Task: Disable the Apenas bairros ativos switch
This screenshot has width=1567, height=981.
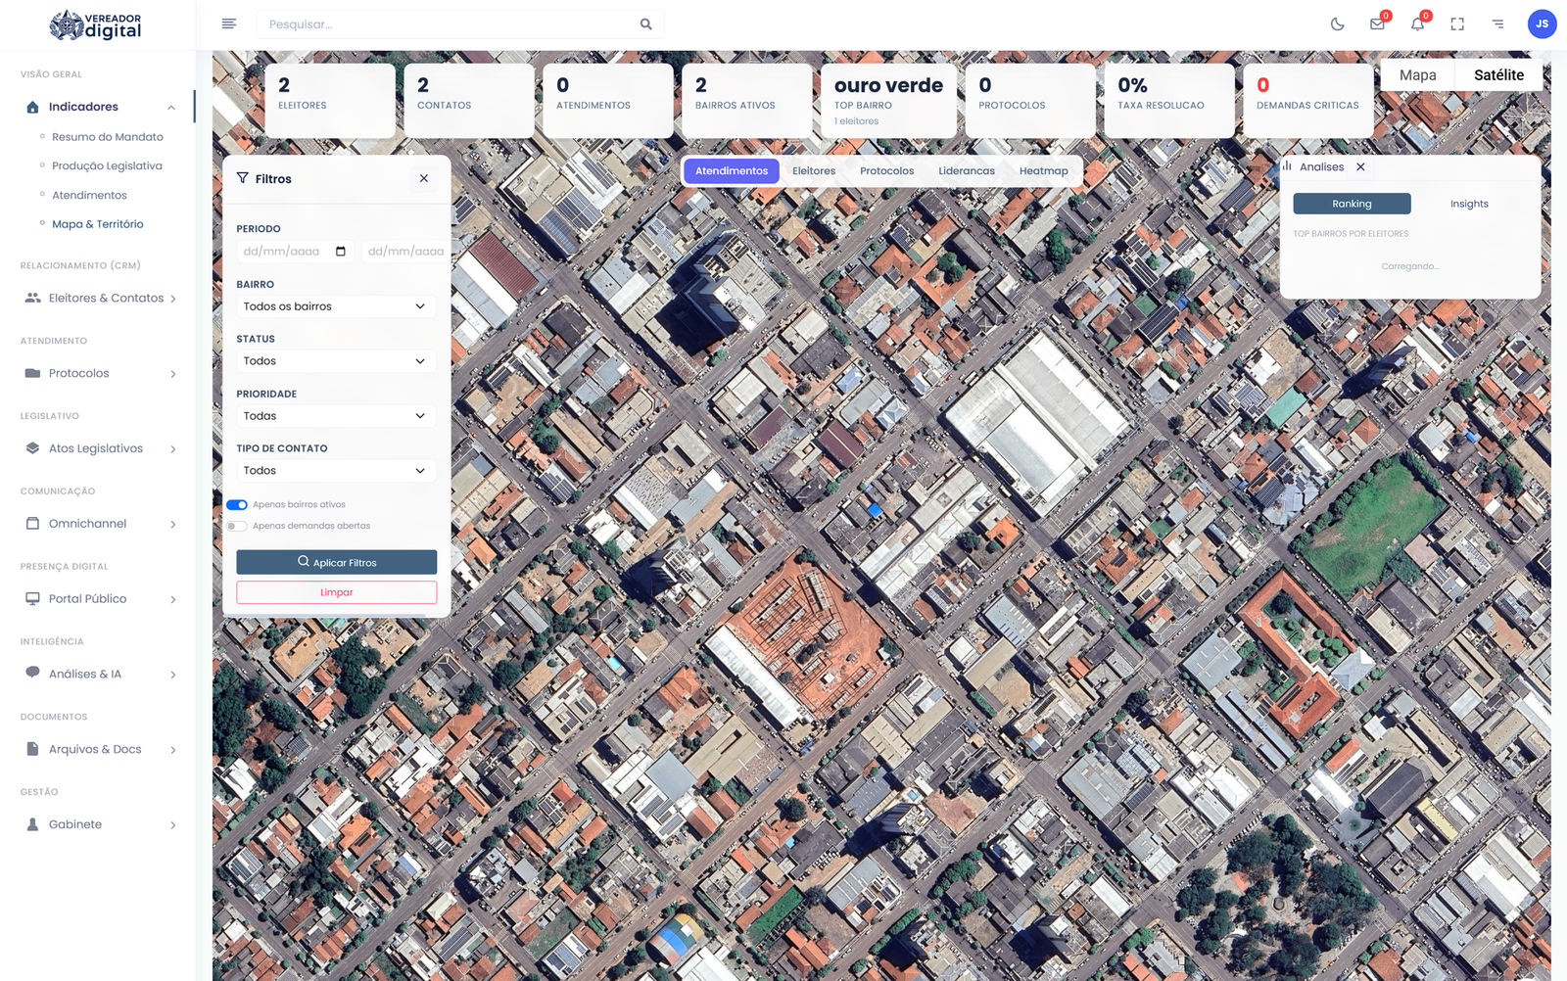Action: point(237,505)
